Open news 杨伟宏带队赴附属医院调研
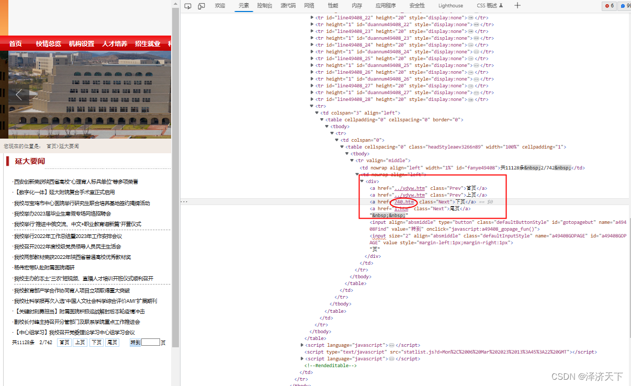The height and width of the screenshot is (386, 631). click(44, 267)
